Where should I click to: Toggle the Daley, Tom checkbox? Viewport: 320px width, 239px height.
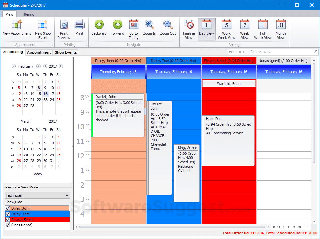coord(8,214)
